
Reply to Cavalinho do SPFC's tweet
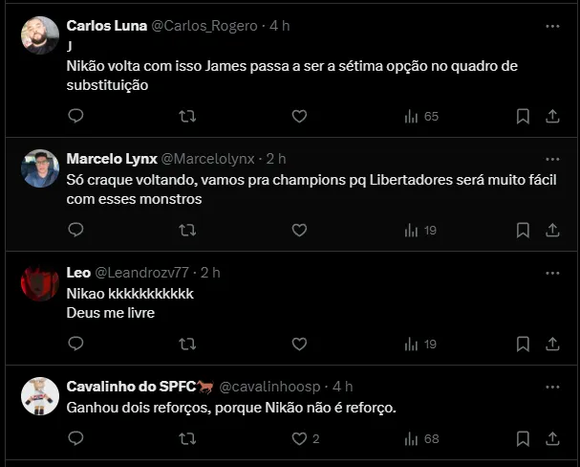pyautogui.click(x=76, y=438)
